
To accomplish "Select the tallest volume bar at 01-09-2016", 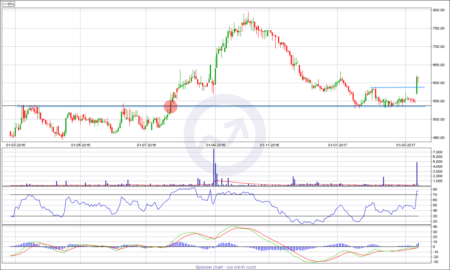I will [214, 167].
